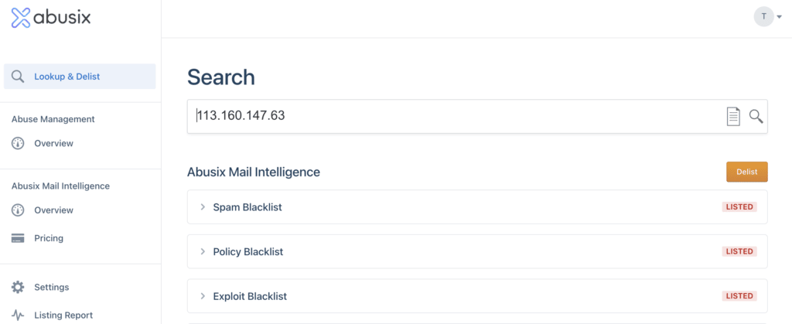792x324 pixels.
Task: Click the user avatar T
Action: (x=763, y=17)
